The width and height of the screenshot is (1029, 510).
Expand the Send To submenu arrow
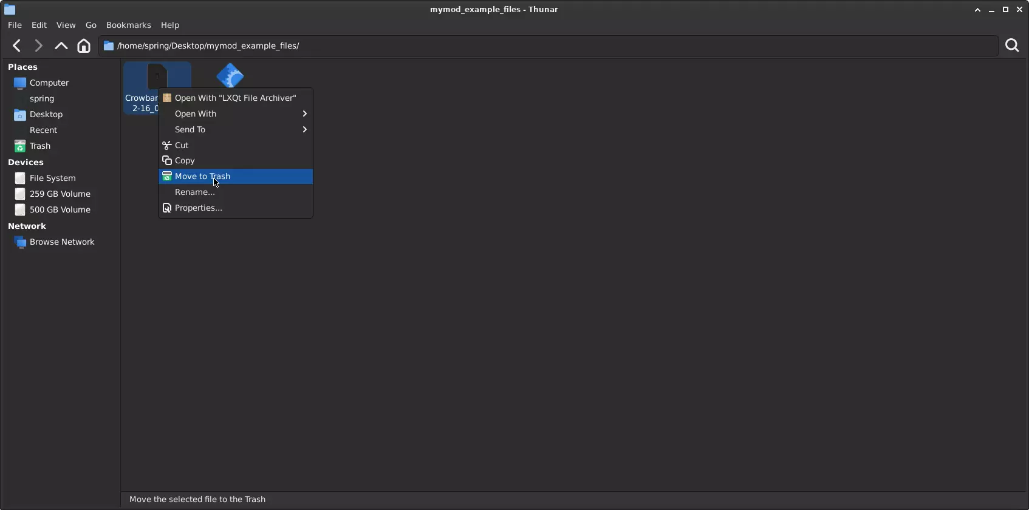tap(305, 129)
